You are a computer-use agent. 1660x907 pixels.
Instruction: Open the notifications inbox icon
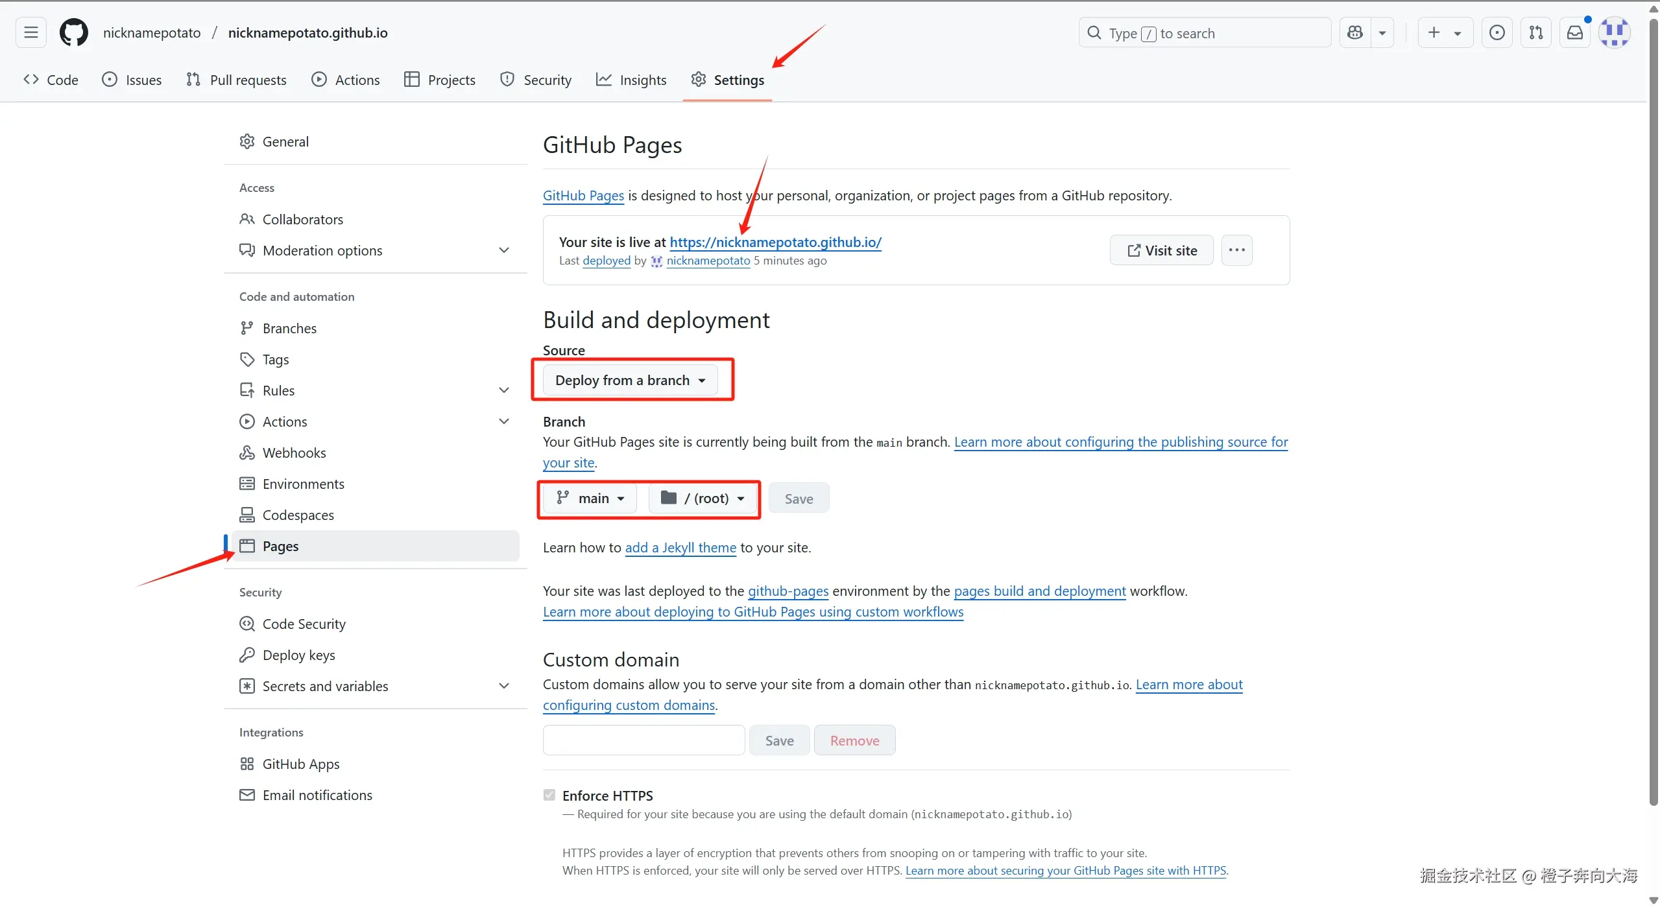[x=1574, y=32]
